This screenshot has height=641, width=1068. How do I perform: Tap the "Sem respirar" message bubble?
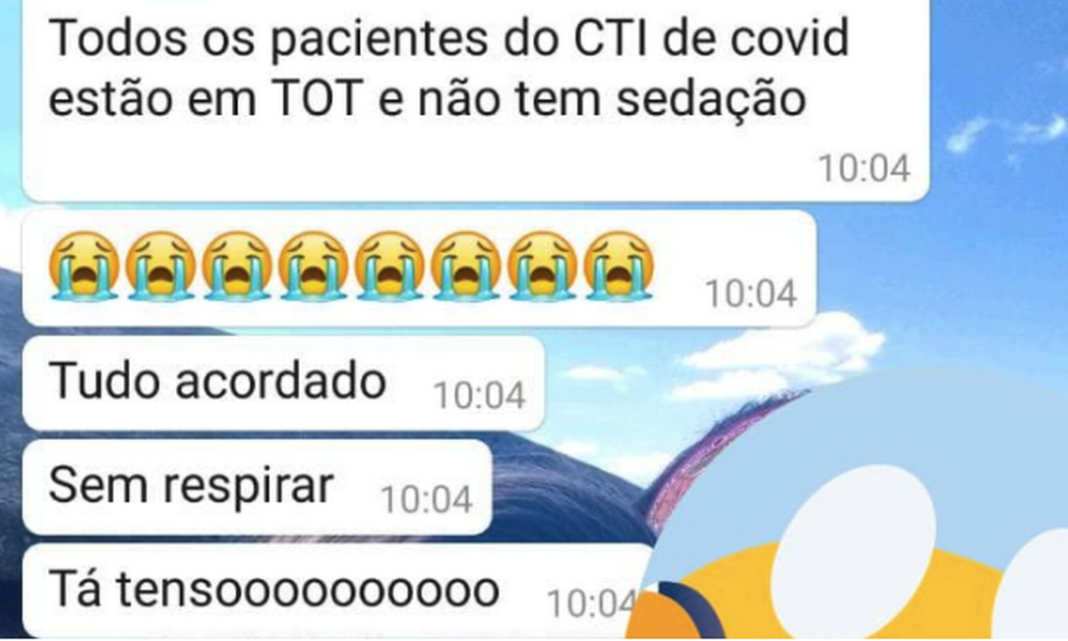pos(257,487)
